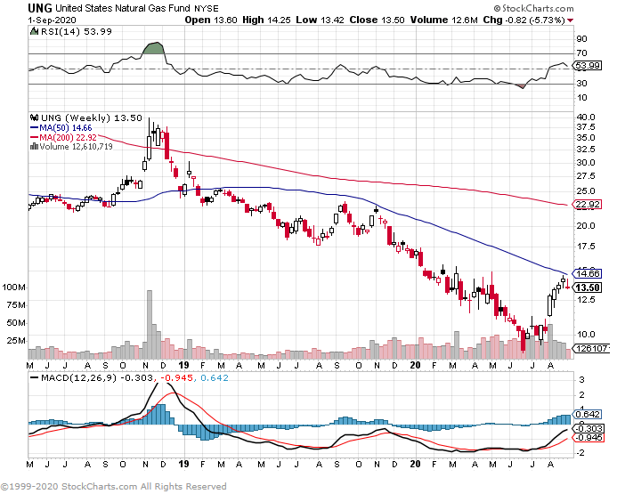This screenshot has width=625, height=502.
Task: Click the 25M volume axis label
Action: (x=16, y=341)
